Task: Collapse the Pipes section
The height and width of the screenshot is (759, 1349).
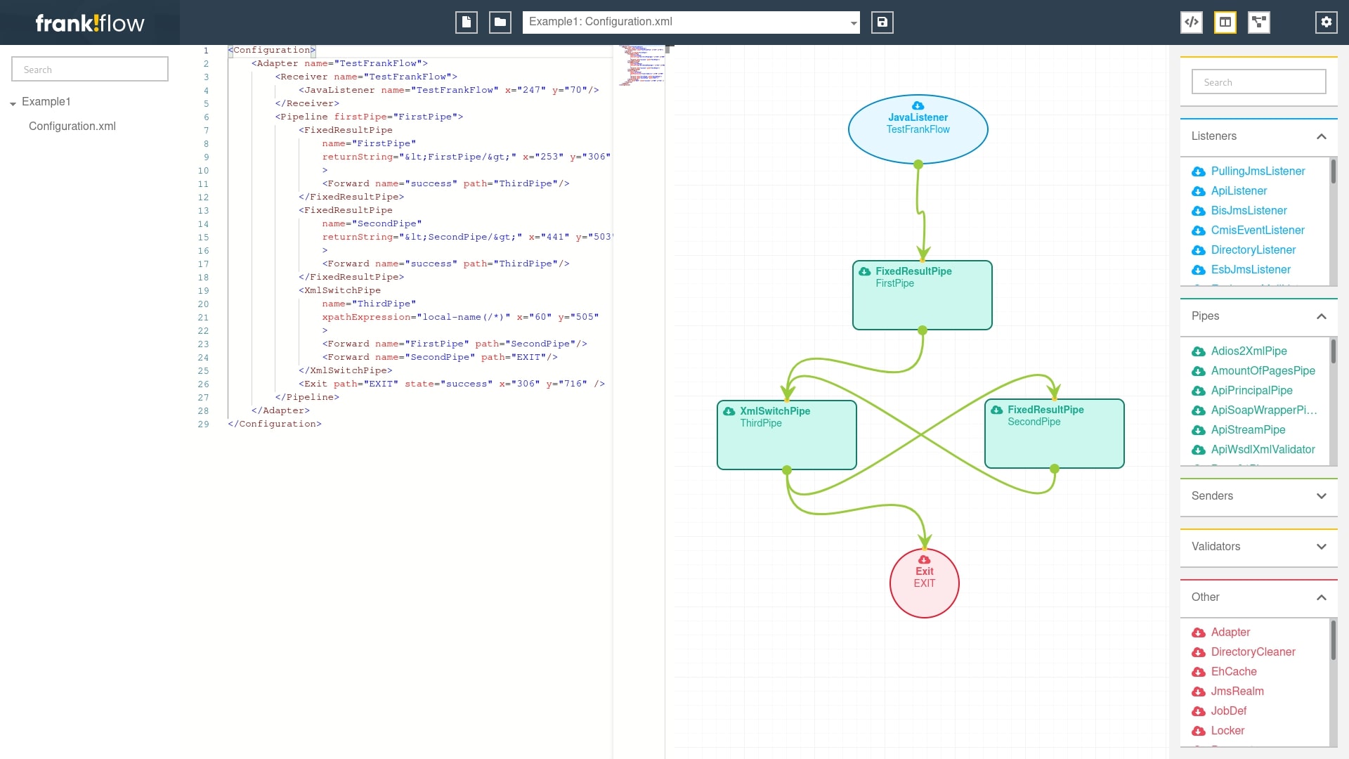Action: pyautogui.click(x=1322, y=317)
